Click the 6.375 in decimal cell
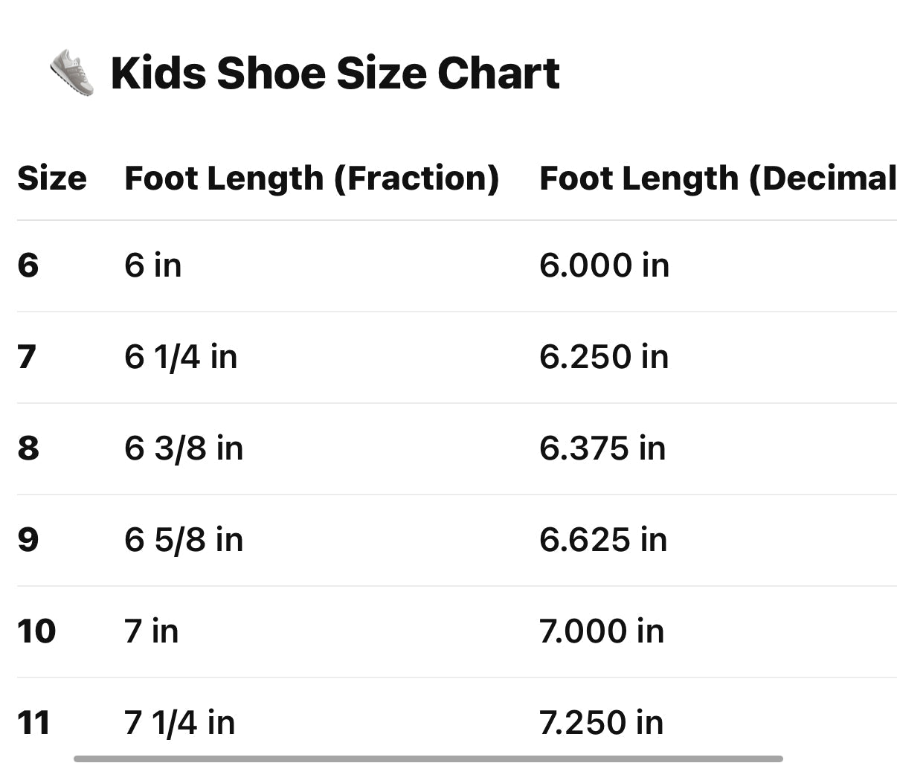This screenshot has height=763, width=897. coord(602,448)
